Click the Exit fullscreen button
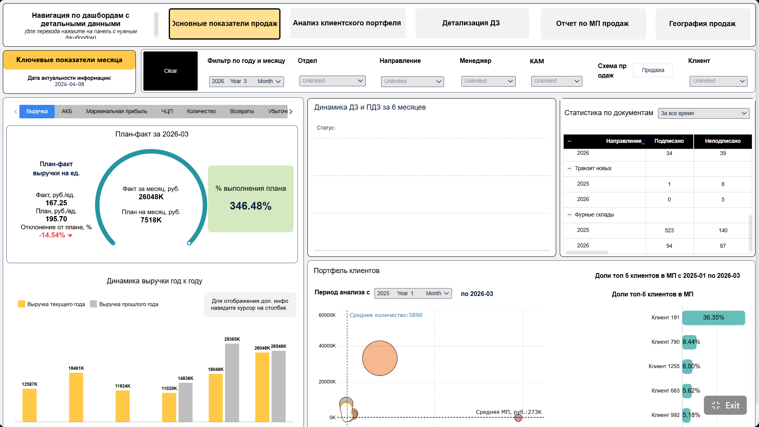The height and width of the screenshot is (427, 759). point(725,405)
